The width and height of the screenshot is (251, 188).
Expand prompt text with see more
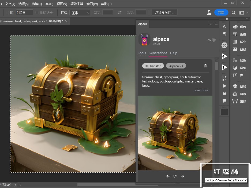tap(200, 90)
